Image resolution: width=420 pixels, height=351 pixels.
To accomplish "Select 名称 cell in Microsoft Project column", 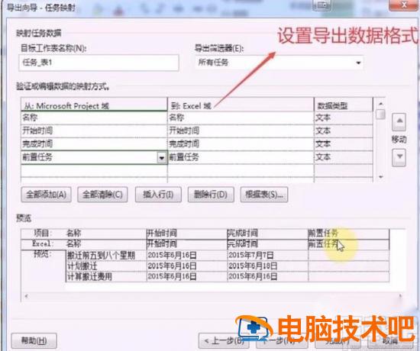I will tap(94, 118).
